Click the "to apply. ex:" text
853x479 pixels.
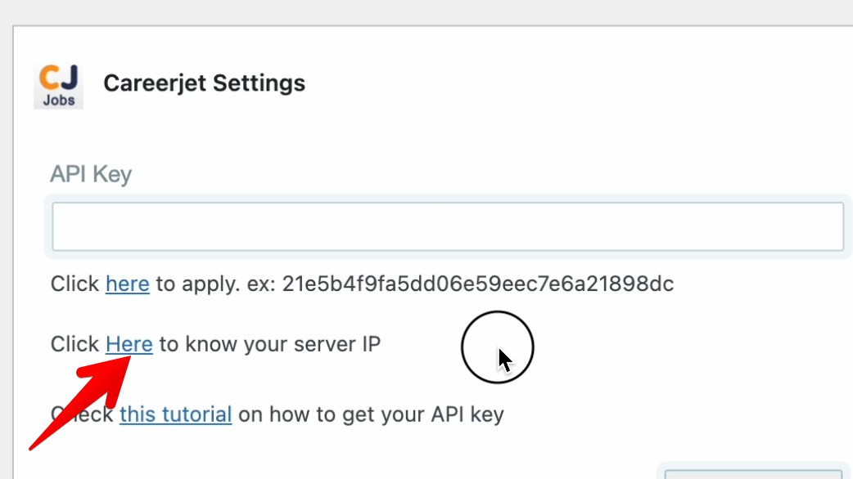215,284
